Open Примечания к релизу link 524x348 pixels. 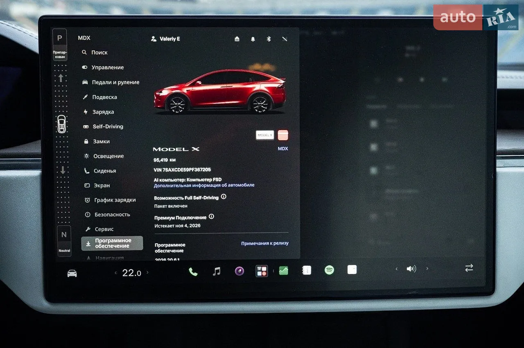coord(265,243)
